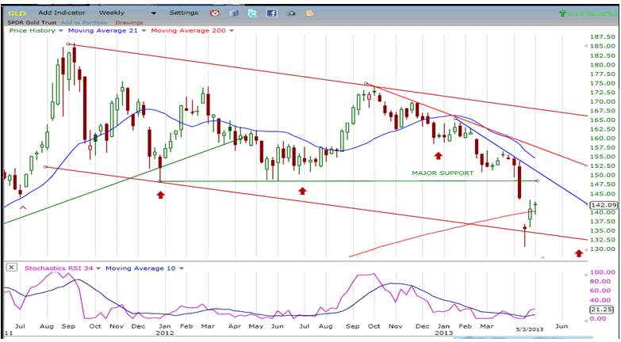This screenshot has height=342, width=621.
Task: Click the small gray triangle marker above the 5/3/2013 date
Action: click(543, 257)
